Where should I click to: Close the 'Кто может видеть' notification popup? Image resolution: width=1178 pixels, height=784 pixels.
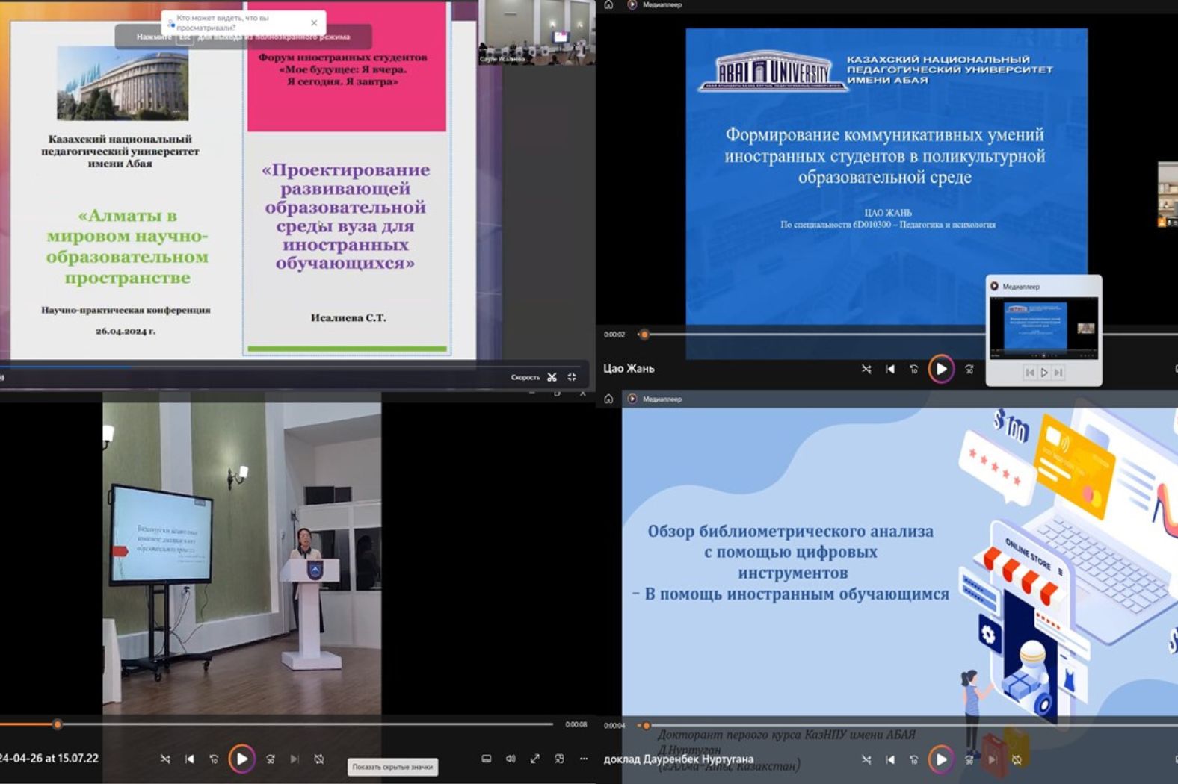tap(314, 23)
